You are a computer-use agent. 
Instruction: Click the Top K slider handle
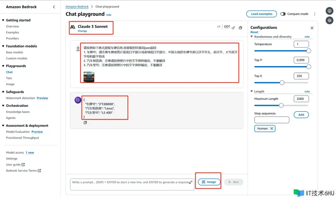click(x=282, y=83)
